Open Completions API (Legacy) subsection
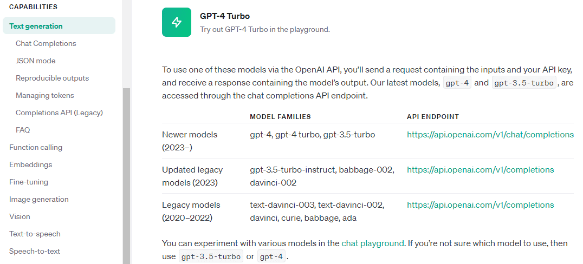This screenshot has width=583, height=264. click(x=59, y=113)
